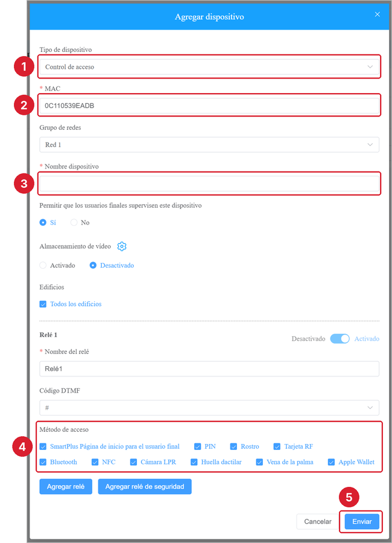Click the Agregar relé button

pos(66,487)
